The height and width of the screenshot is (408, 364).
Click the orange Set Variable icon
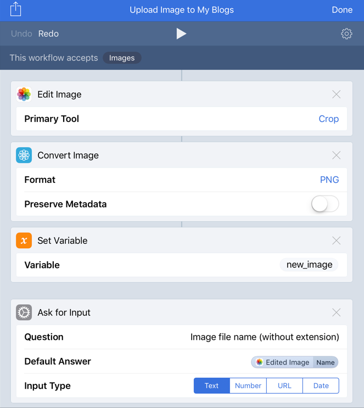tap(24, 241)
